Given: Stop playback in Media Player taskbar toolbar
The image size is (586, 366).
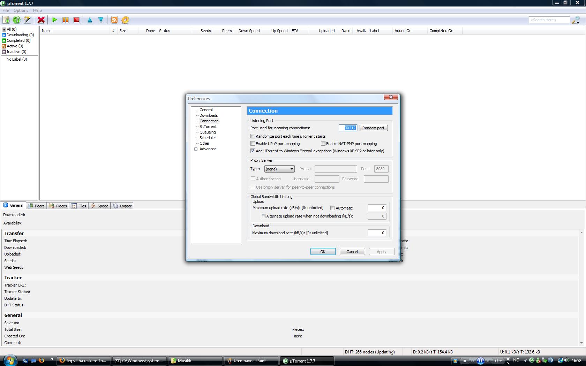Looking at the screenshot, I should point(465,361).
